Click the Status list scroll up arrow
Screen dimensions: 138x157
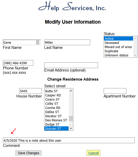coord(135,38)
